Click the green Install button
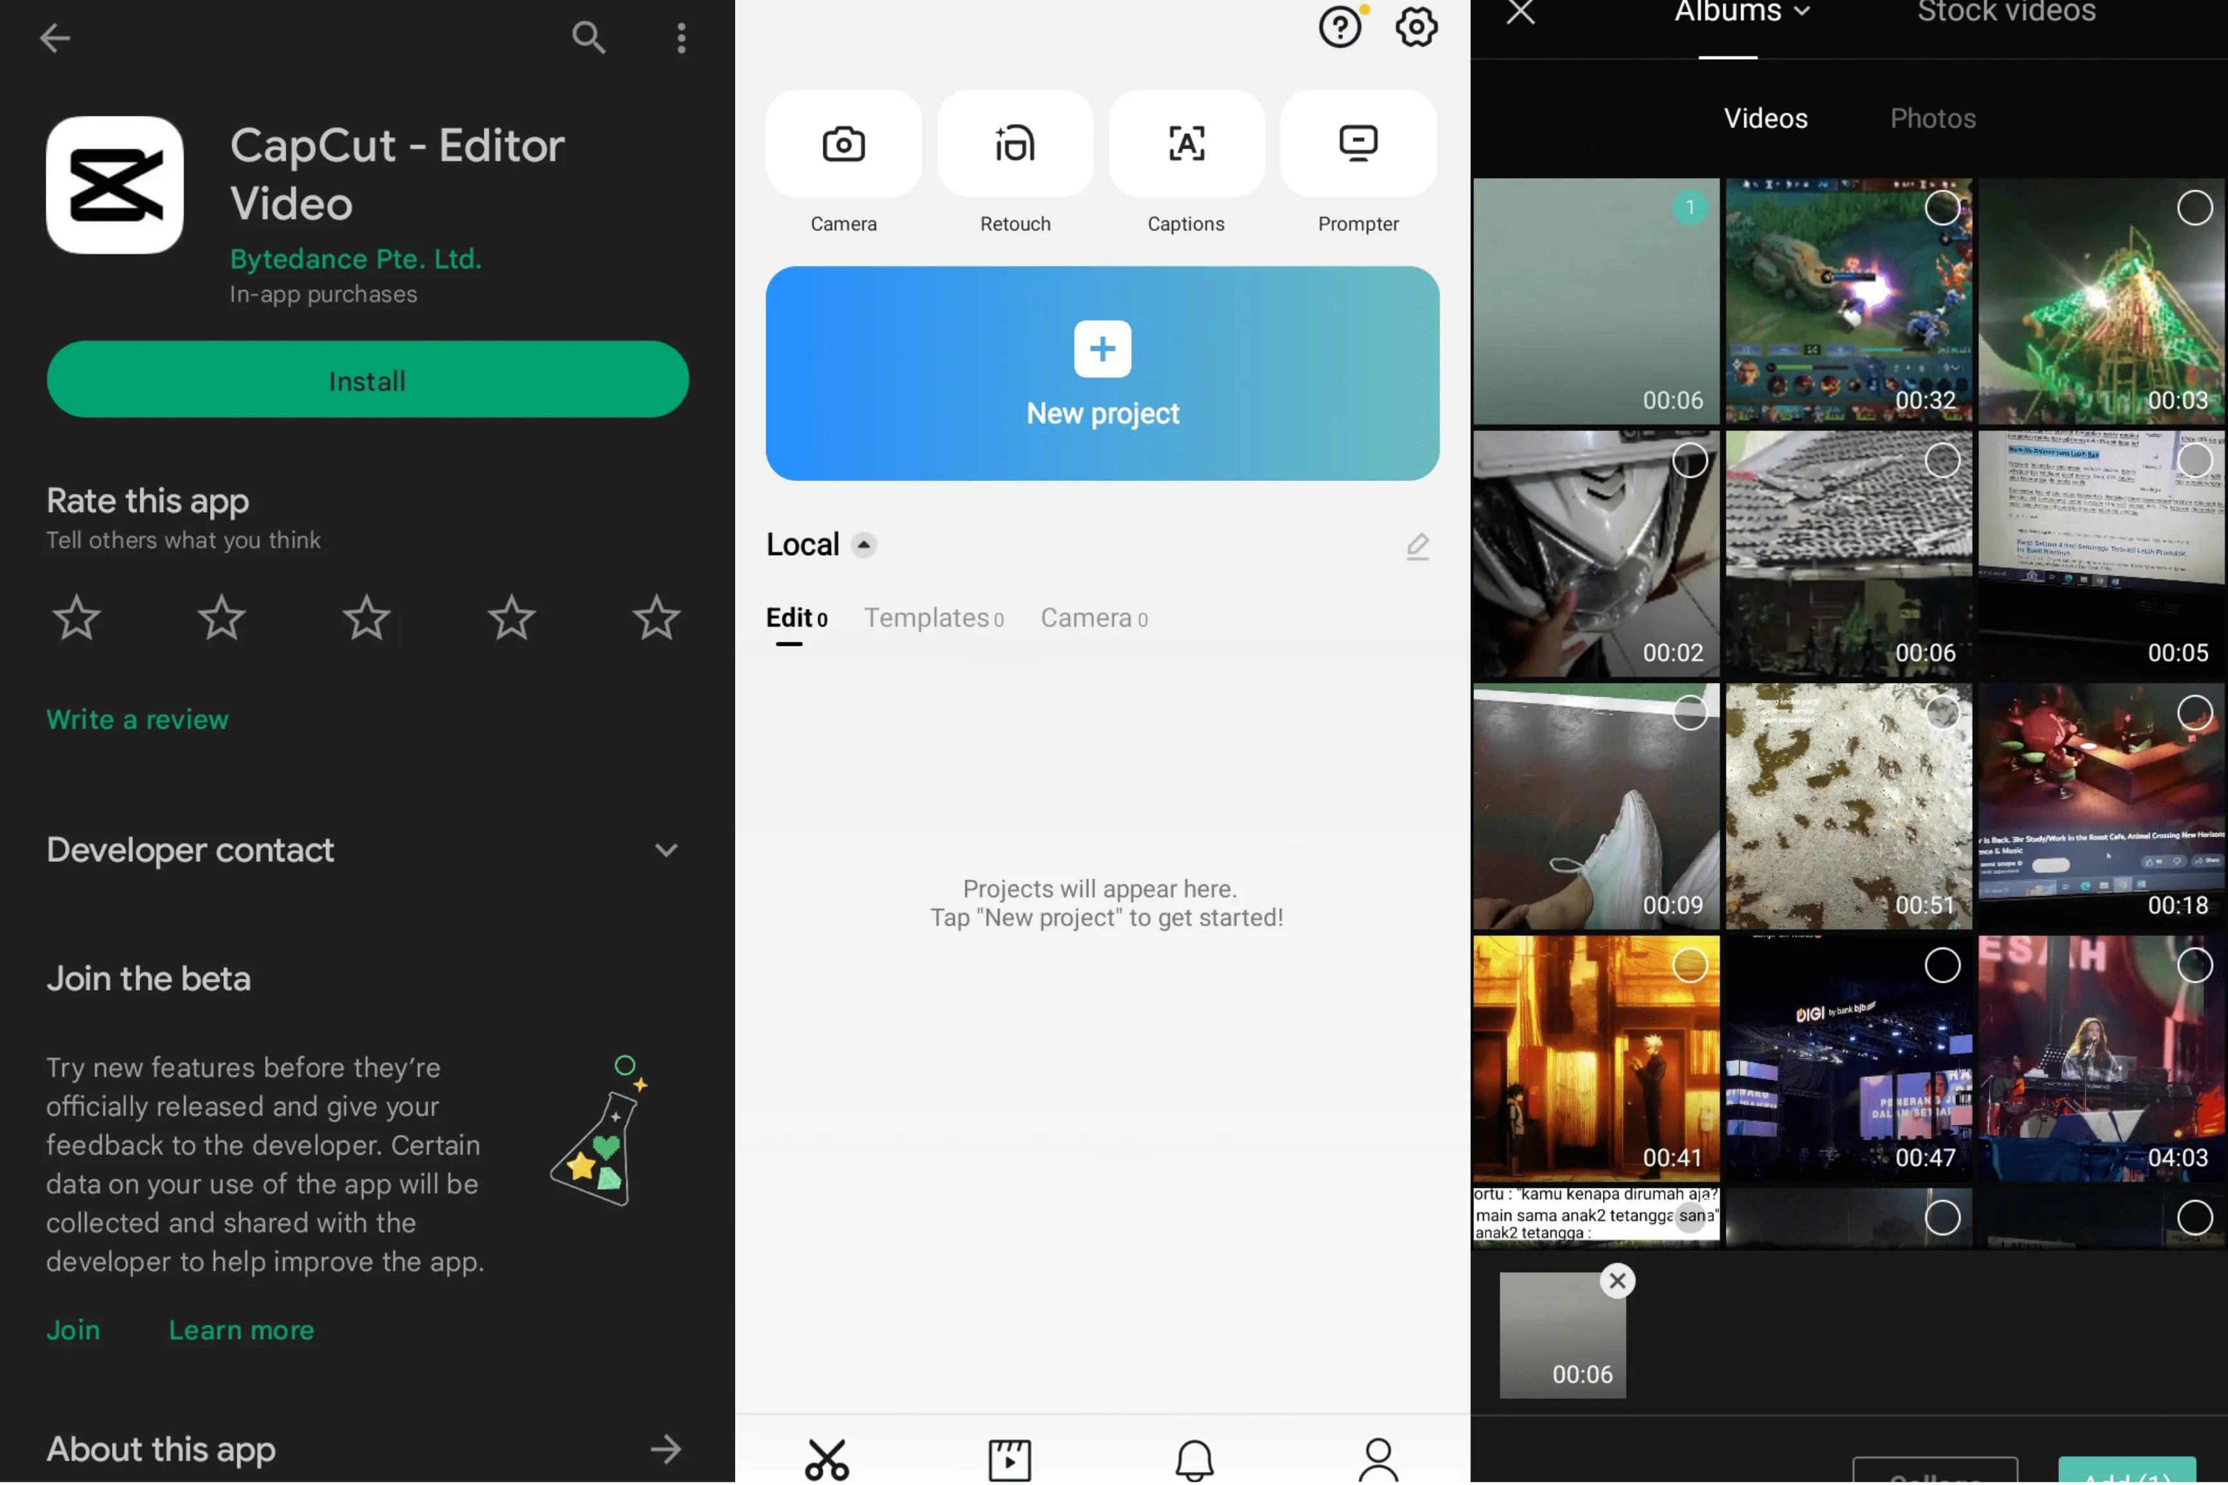The image size is (2228, 1485). pyautogui.click(x=367, y=380)
